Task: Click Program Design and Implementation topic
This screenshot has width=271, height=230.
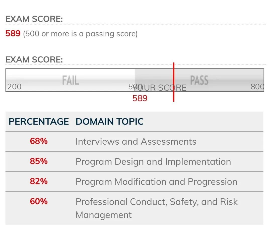Action: pyautogui.click(x=153, y=162)
